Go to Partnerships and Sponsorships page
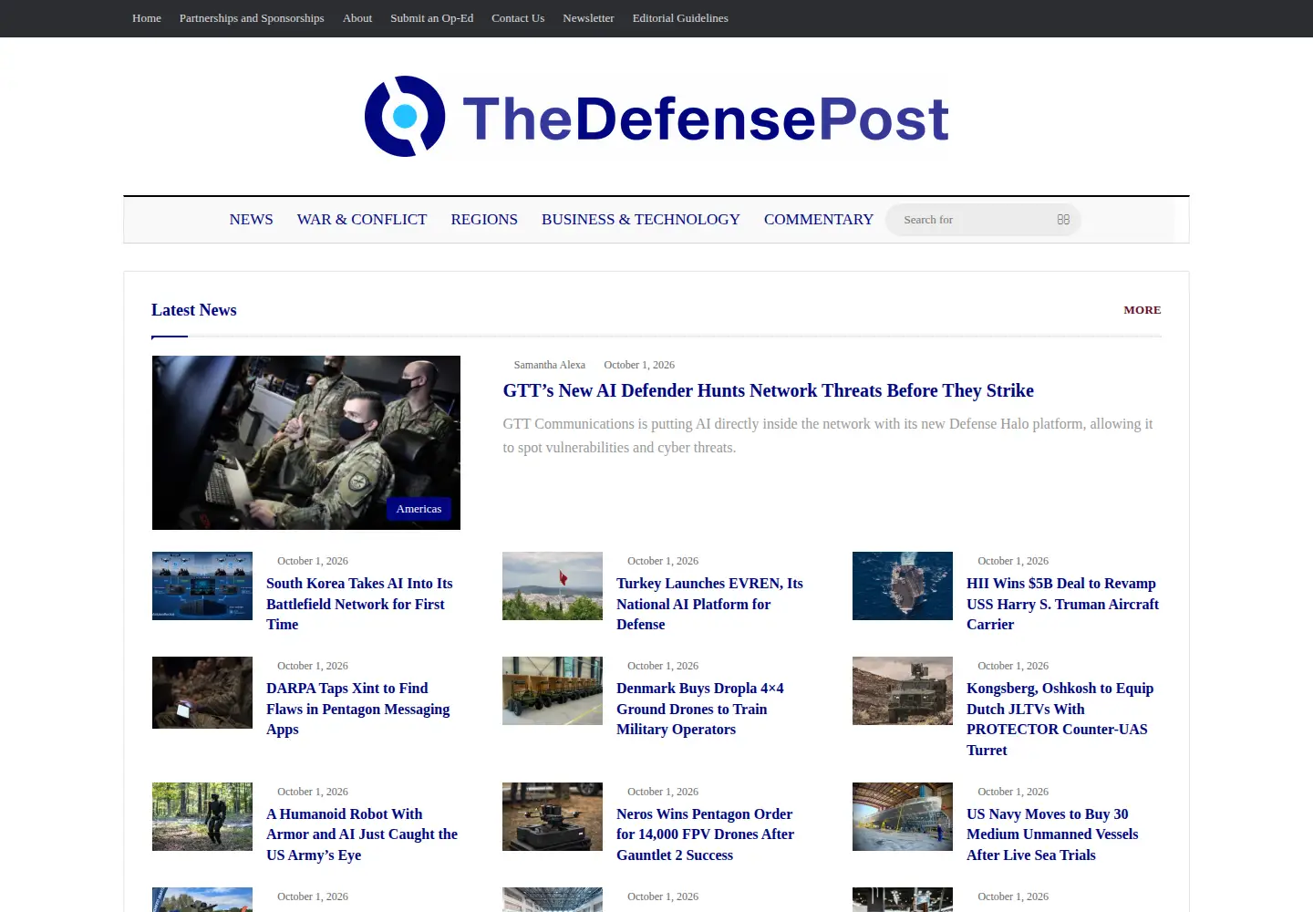This screenshot has height=912, width=1313. pyautogui.click(x=252, y=18)
